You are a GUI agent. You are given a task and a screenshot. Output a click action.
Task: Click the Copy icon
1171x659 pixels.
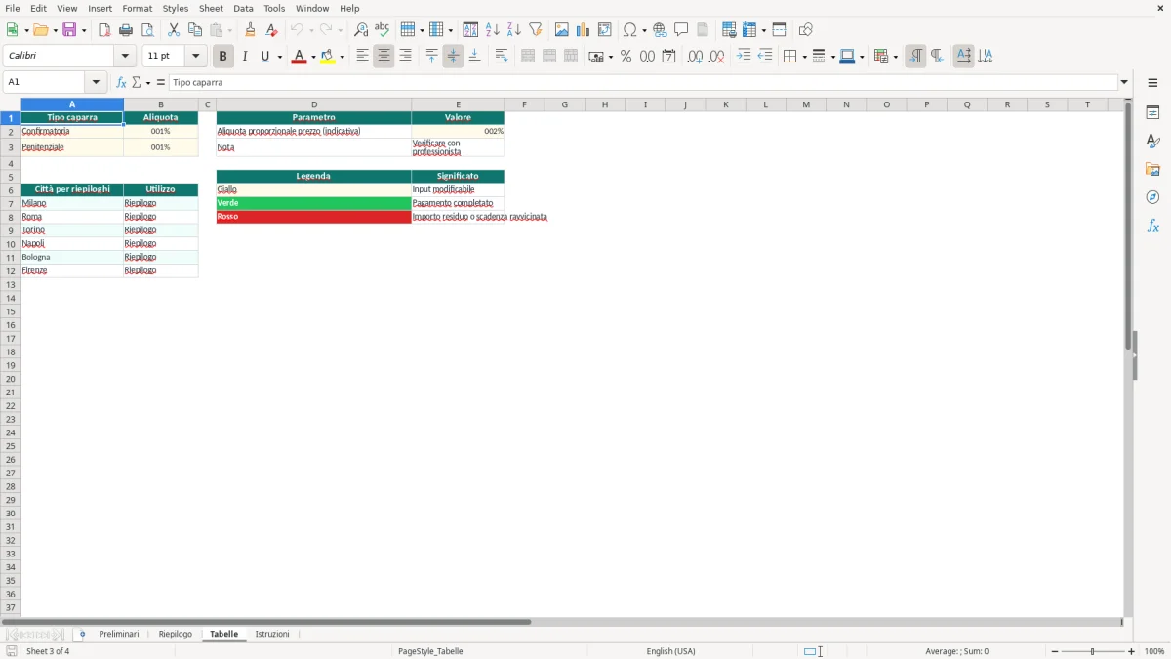point(195,30)
